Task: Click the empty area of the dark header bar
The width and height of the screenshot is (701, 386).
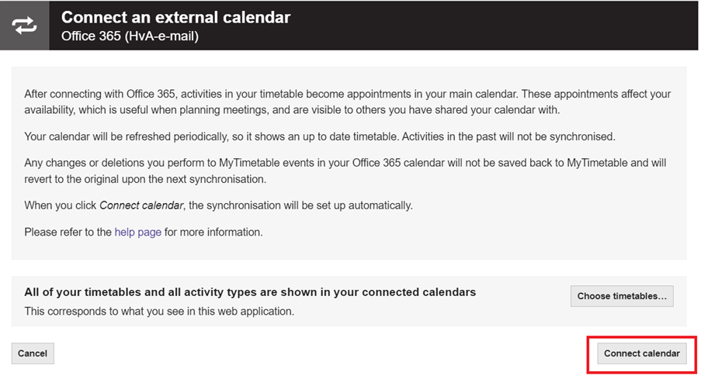Action: point(491,26)
